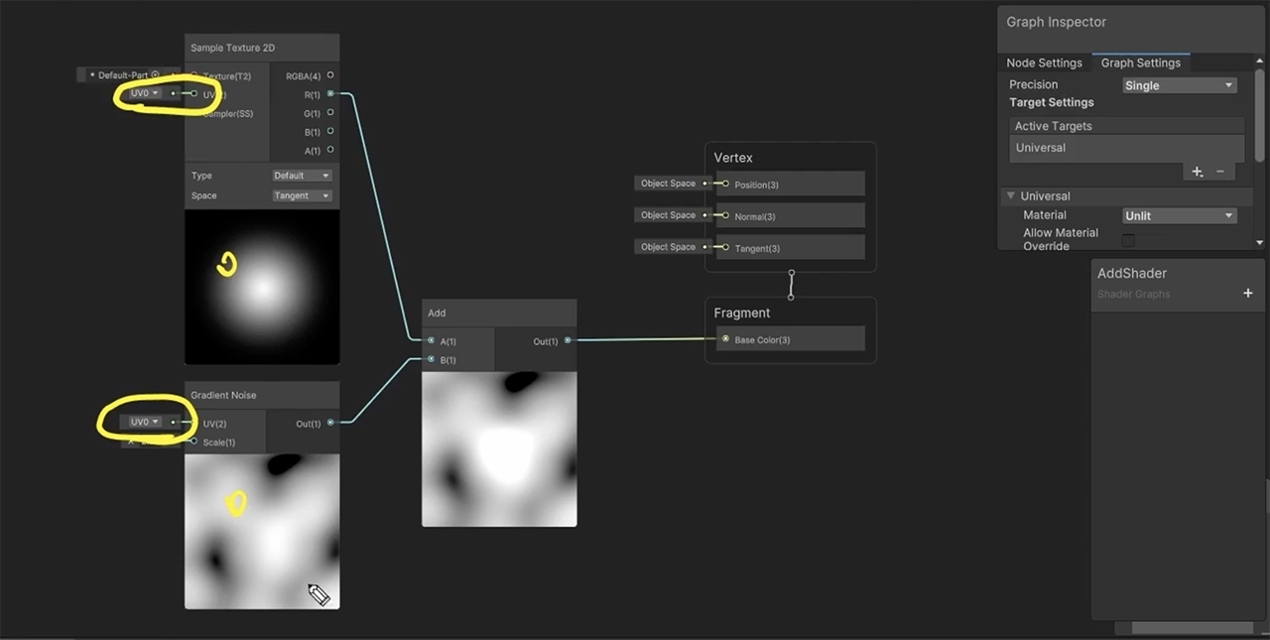Open object picker for Default-Part texture
Screen dimensions: 1270x640
click(156, 74)
